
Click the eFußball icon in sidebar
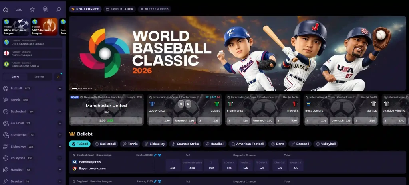pyautogui.click(x=6, y=123)
